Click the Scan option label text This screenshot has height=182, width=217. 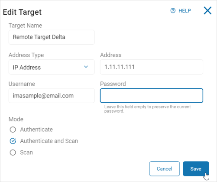26,153
